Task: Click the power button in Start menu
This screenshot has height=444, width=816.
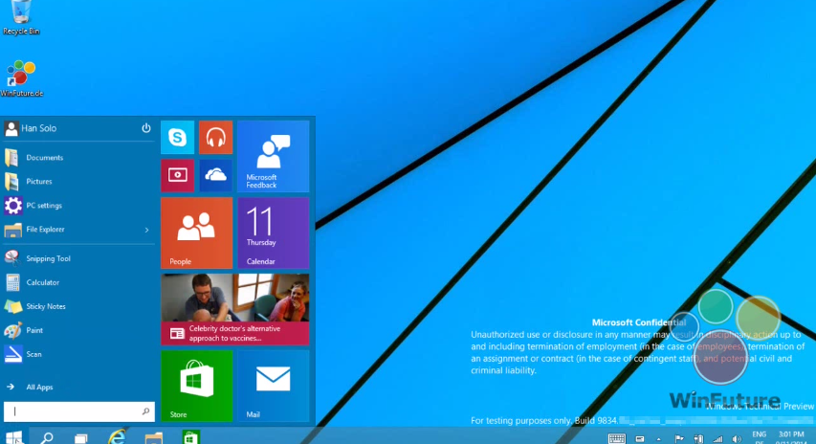Action: click(x=146, y=128)
